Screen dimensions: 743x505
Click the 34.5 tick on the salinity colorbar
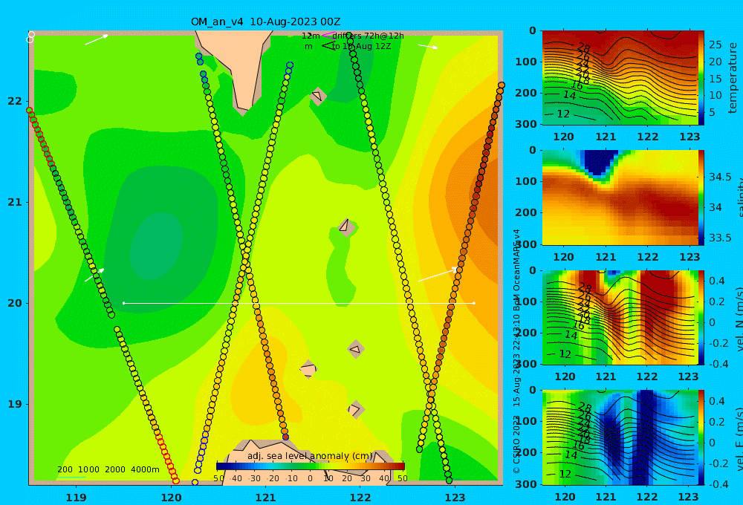click(x=720, y=177)
